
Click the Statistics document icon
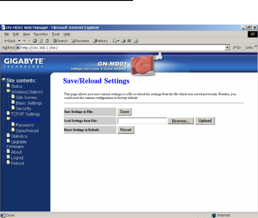click(8, 135)
